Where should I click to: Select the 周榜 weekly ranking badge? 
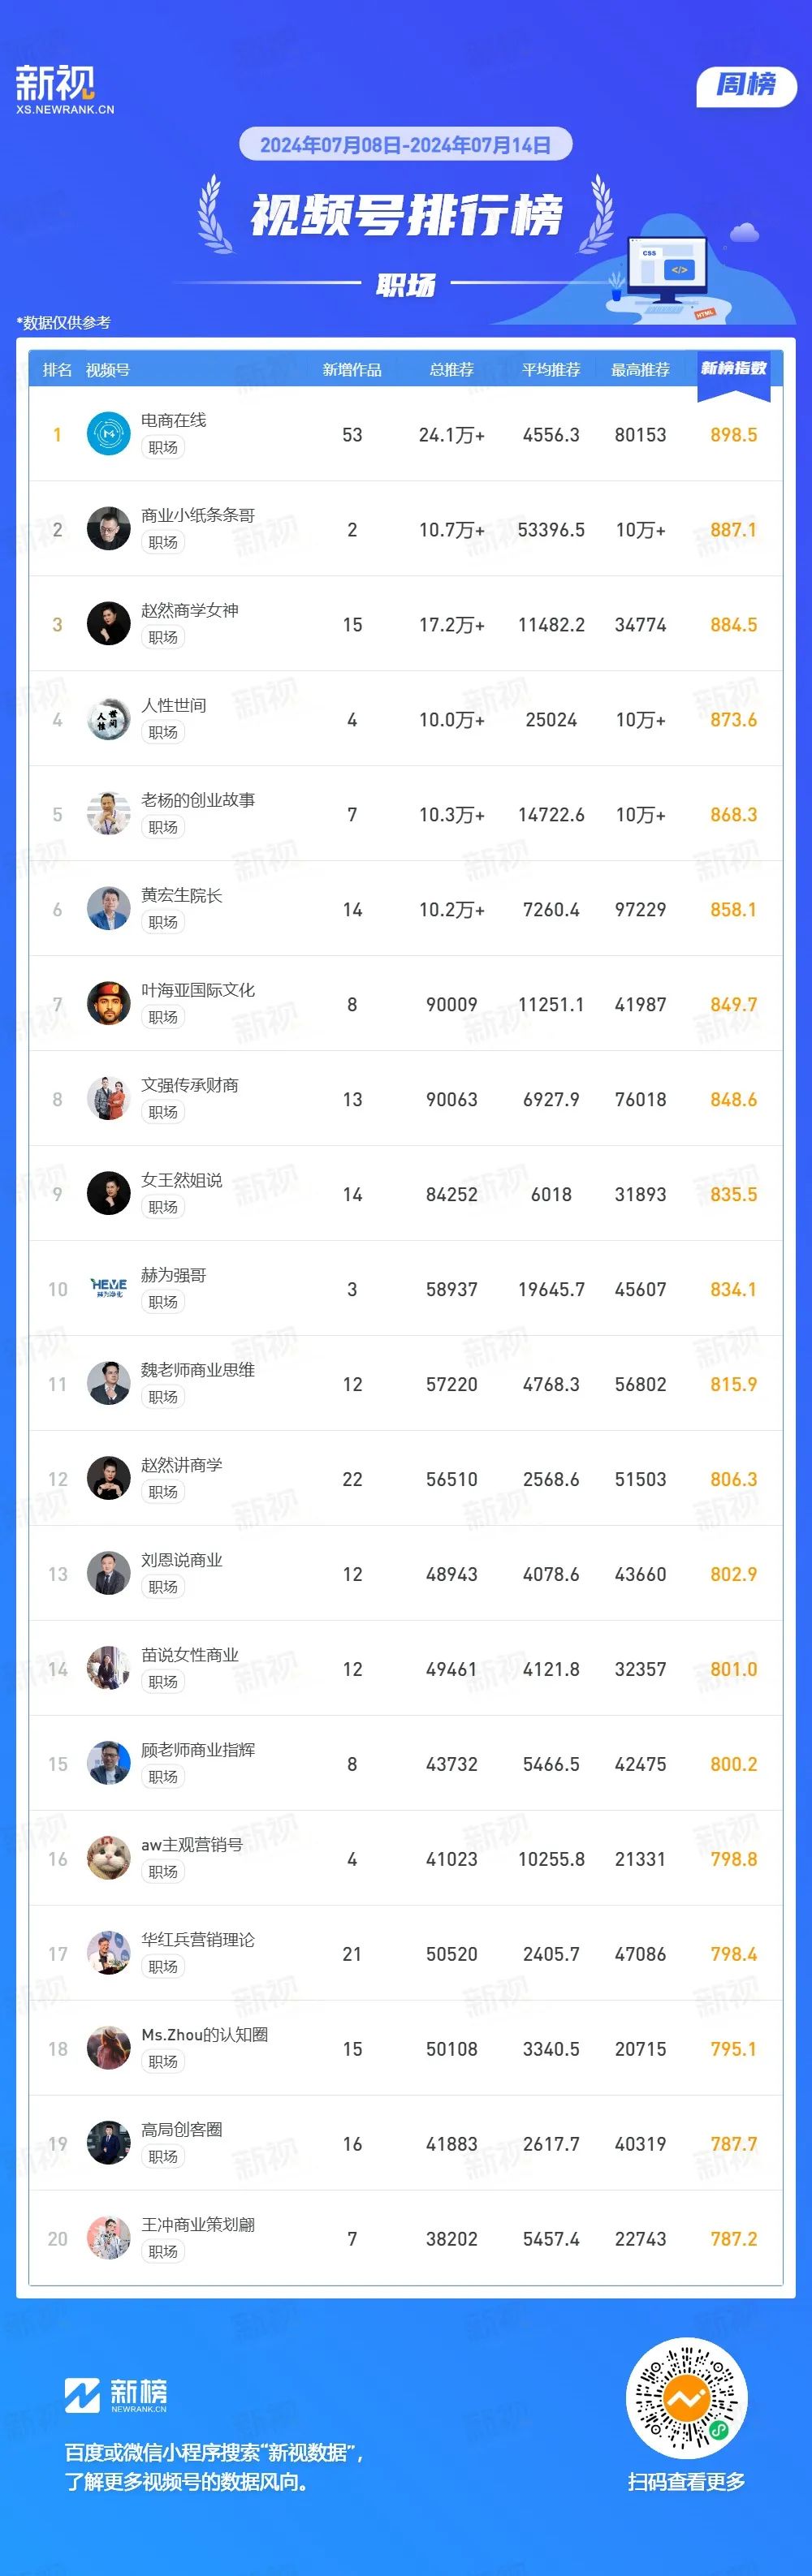[x=746, y=85]
